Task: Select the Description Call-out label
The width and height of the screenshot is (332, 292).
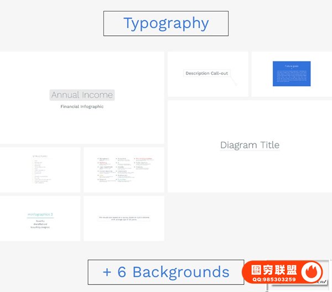Action: (x=206, y=73)
